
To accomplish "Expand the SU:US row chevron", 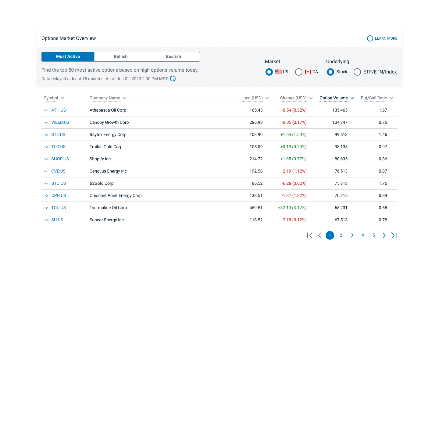I will pos(46,220).
